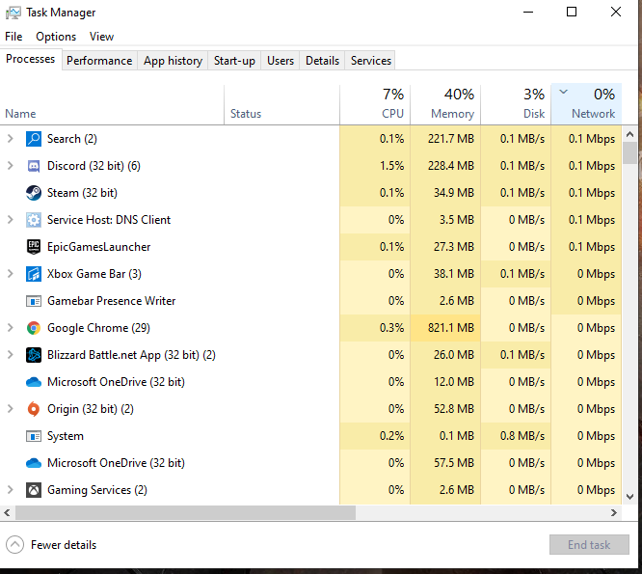Expand the Origin (32 bit) (2) group
This screenshot has height=574, width=642.
tap(11, 409)
